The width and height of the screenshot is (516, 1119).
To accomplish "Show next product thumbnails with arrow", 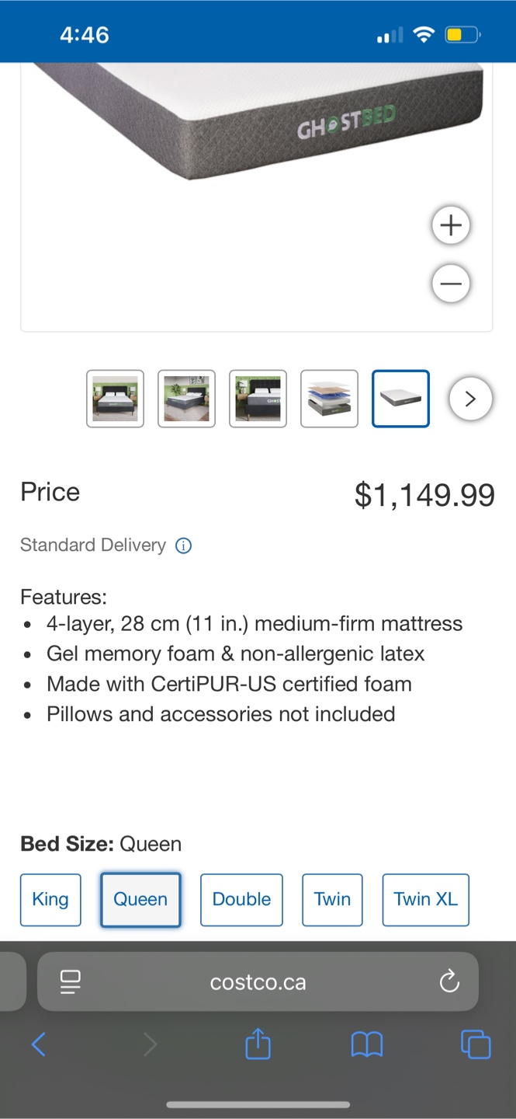I will (469, 399).
